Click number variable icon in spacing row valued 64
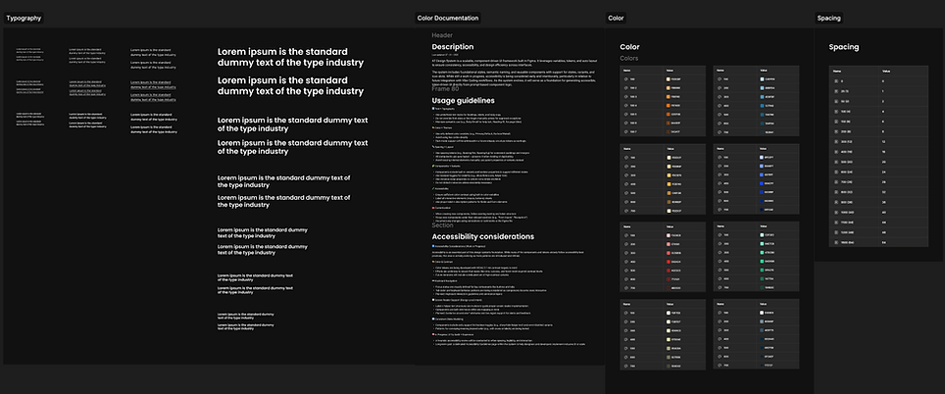Image resolution: width=945 pixels, height=394 pixels. click(x=836, y=242)
